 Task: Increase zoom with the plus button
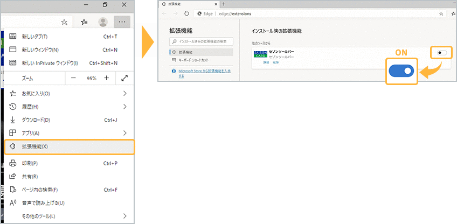coord(107,78)
